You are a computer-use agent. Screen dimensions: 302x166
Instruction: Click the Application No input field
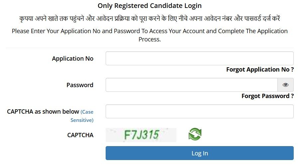tap(199, 58)
